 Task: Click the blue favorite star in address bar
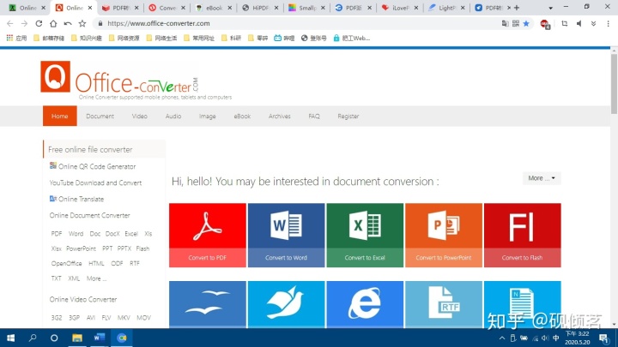tap(526, 24)
